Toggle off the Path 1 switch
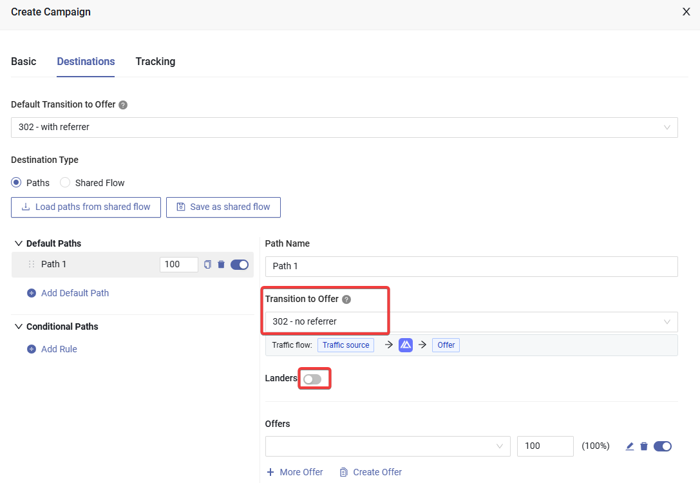 (x=240, y=264)
